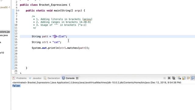195x110 pixels.
Task: Click the 'false' console output
Action: click(x=16, y=86)
